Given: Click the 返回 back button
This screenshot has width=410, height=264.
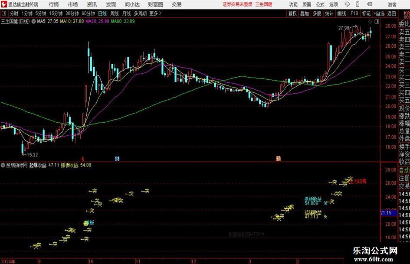Looking at the screenshot, I should pos(391,13).
